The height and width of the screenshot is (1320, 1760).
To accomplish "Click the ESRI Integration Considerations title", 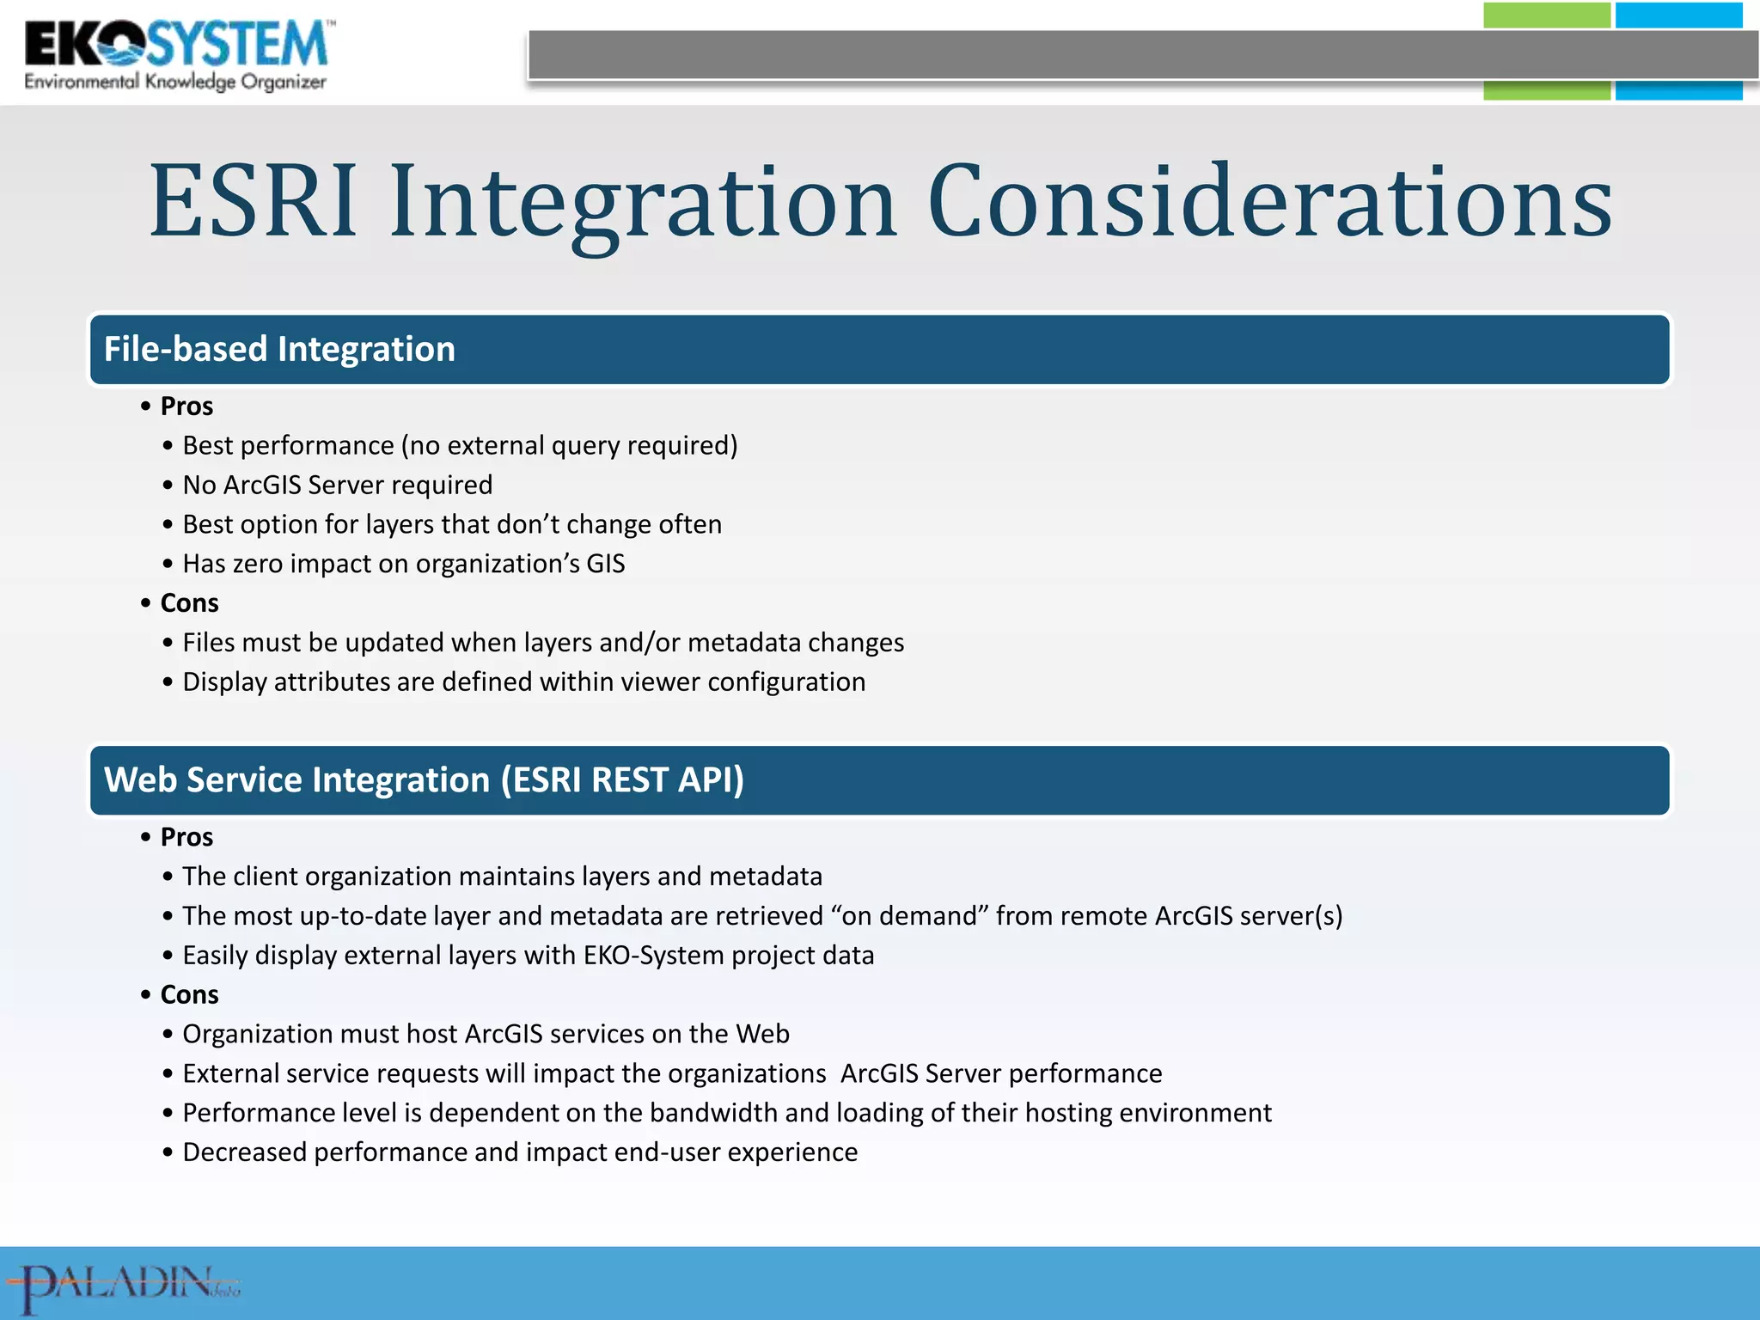I will coord(880,201).
